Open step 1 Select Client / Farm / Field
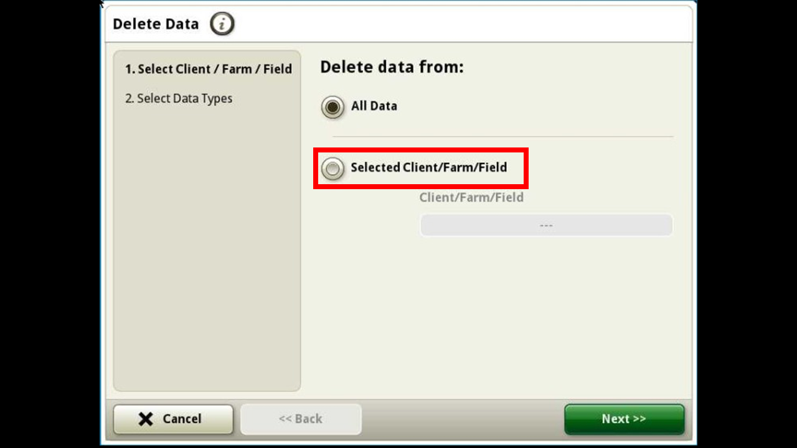Viewport: 797px width, 448px height. pos(208,69)
